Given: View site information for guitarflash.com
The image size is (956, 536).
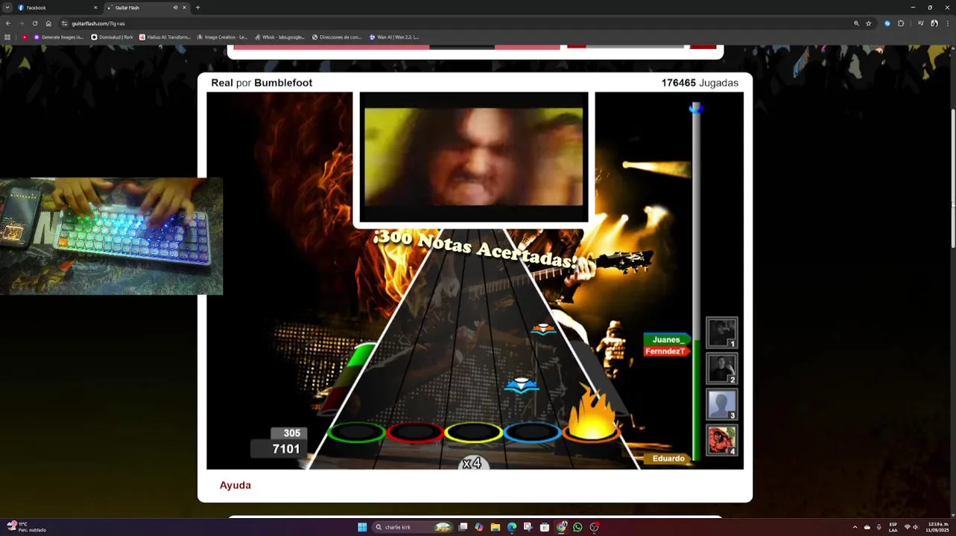Looking at the screenshot, I should pos(65,23).
